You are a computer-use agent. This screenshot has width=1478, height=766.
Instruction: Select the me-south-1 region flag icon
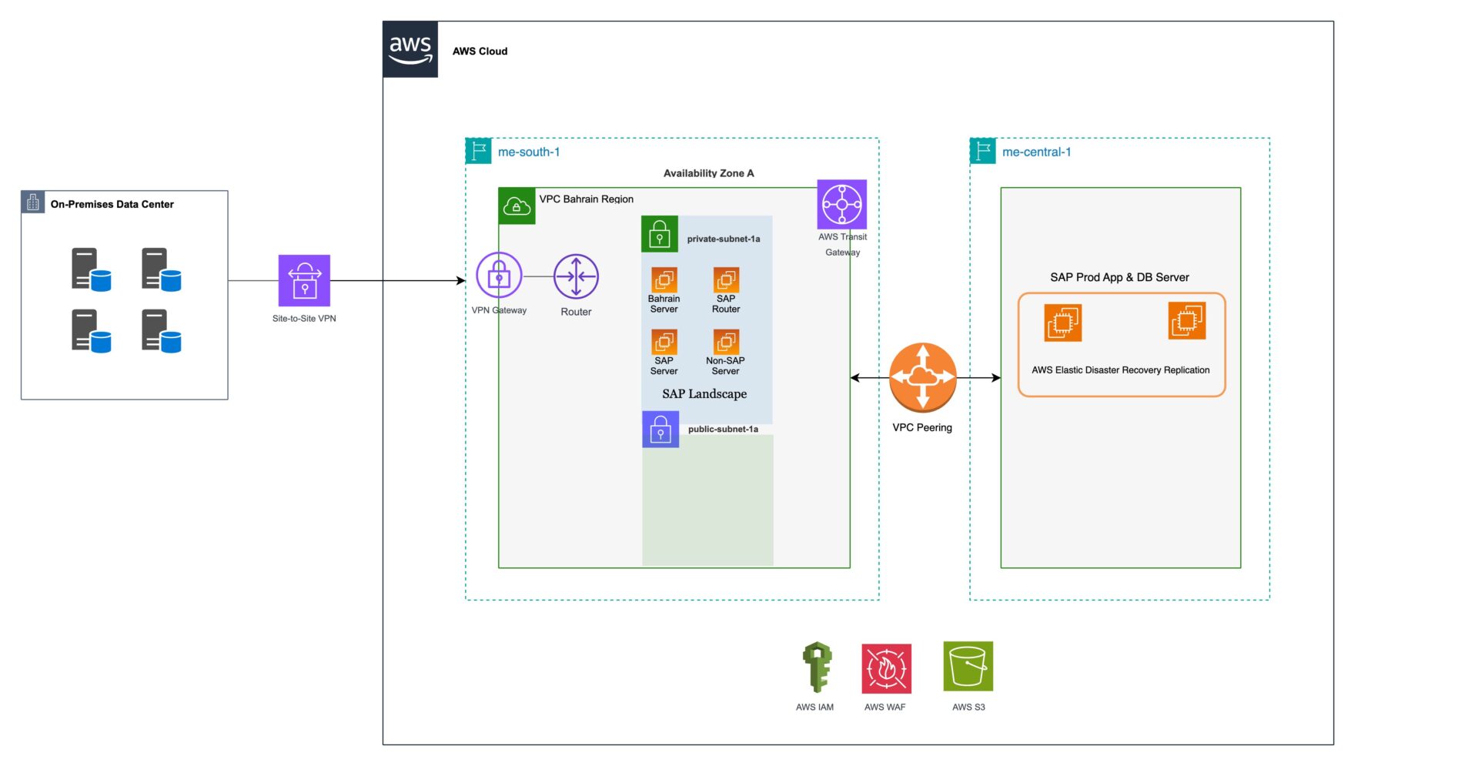[x=479, y=151]
